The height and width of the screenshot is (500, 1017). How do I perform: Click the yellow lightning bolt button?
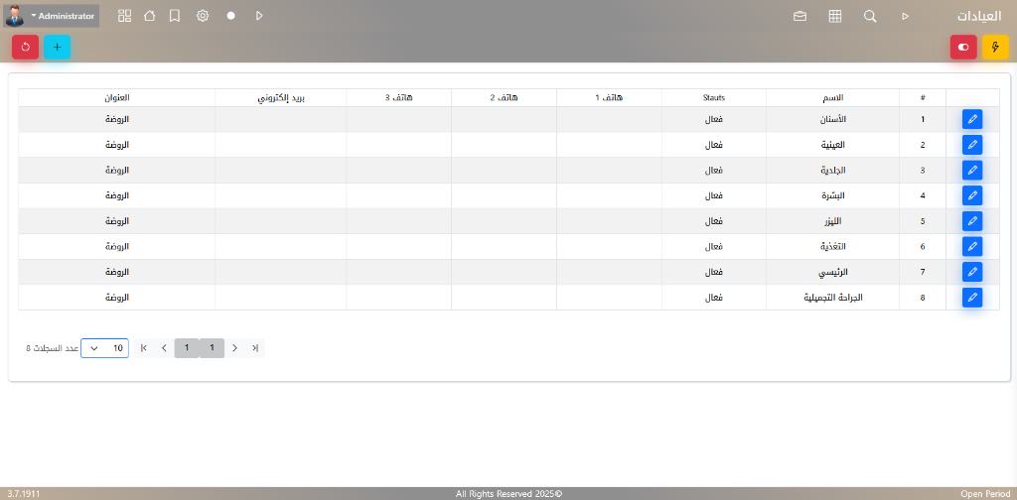(995, 47)
